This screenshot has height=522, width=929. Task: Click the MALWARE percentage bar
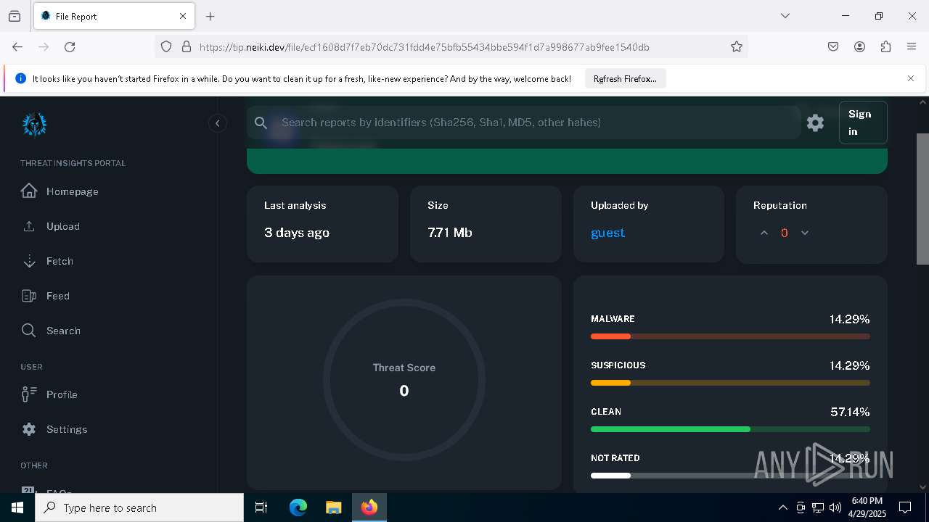[x=730, y=336]
